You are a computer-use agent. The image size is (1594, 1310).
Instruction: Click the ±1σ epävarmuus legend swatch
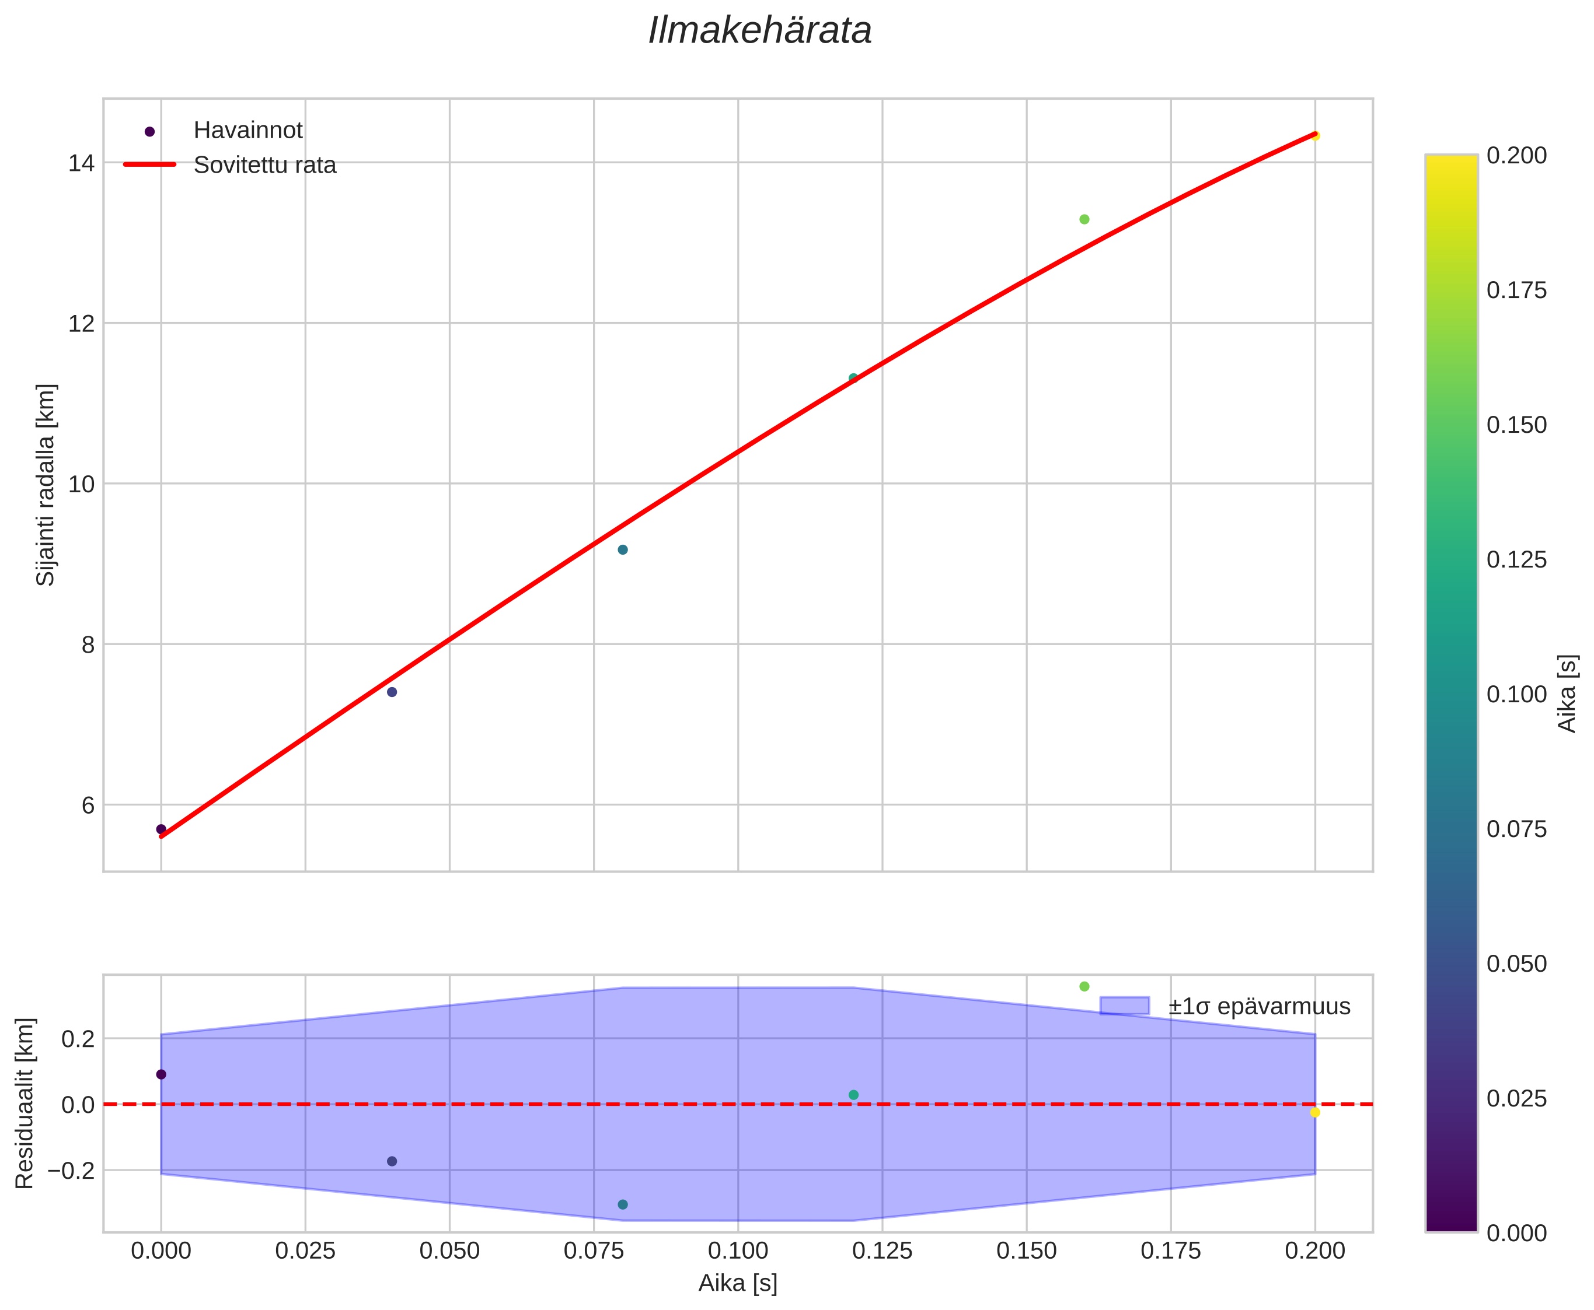[x=1124, y=1006]
